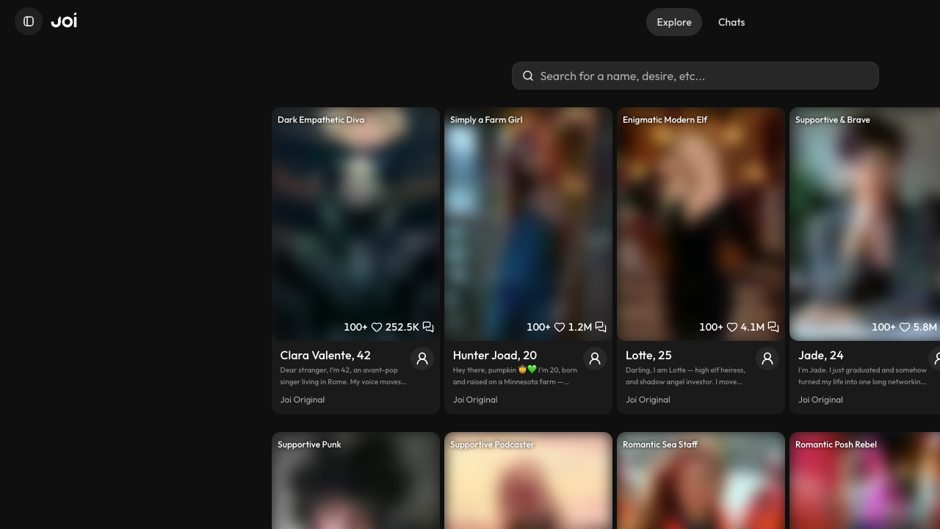
Task: Tap the heart icon on Lotte's card
Action: coord(732,327)
